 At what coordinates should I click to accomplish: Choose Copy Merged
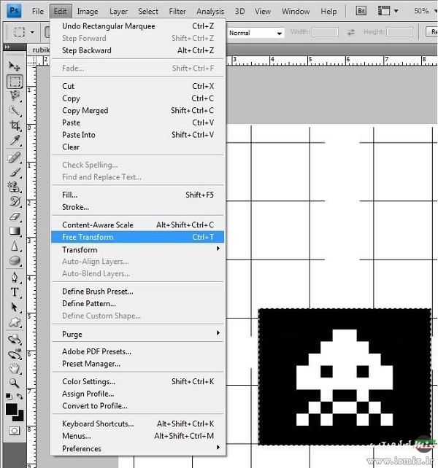[x=137, y=110]
